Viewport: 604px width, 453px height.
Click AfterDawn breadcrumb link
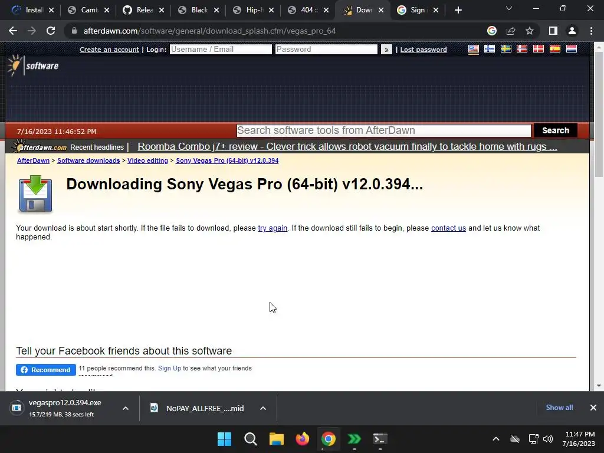pos(33,160)
